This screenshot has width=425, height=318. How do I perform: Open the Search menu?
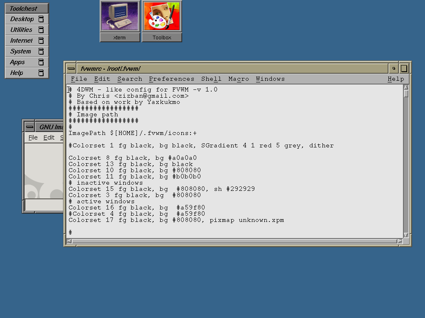pyautogui.click(x=129, y=79)
